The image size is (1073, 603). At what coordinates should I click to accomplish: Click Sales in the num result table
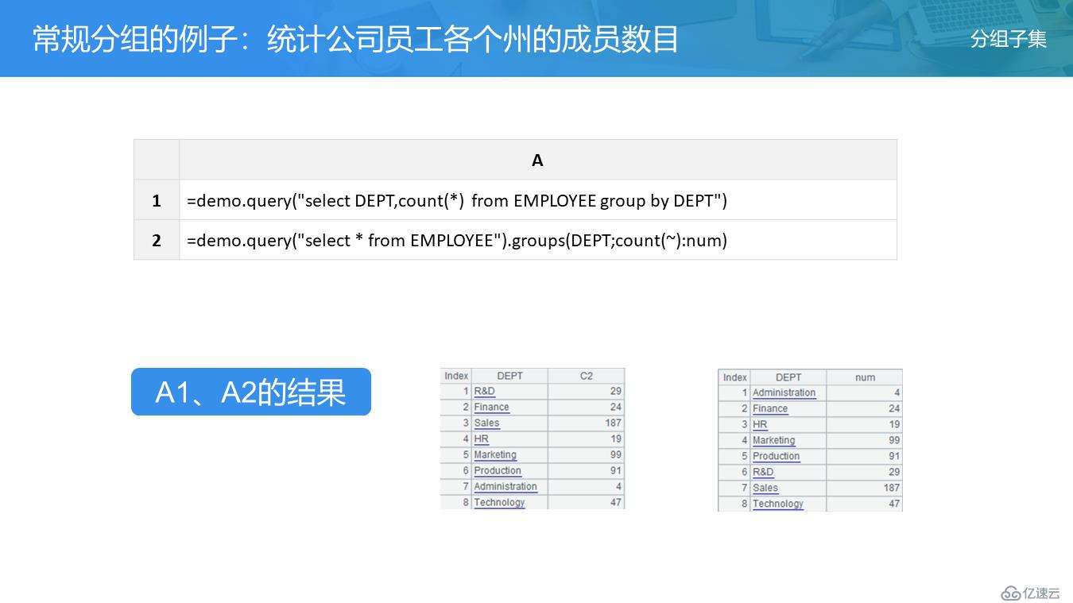click(765, 489)
